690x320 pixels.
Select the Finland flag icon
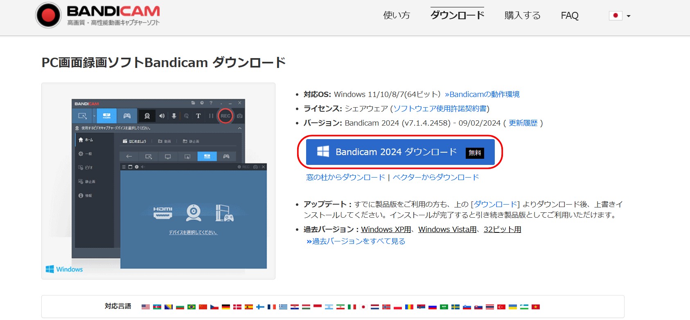pyautogui.click(x=260, y=307)
